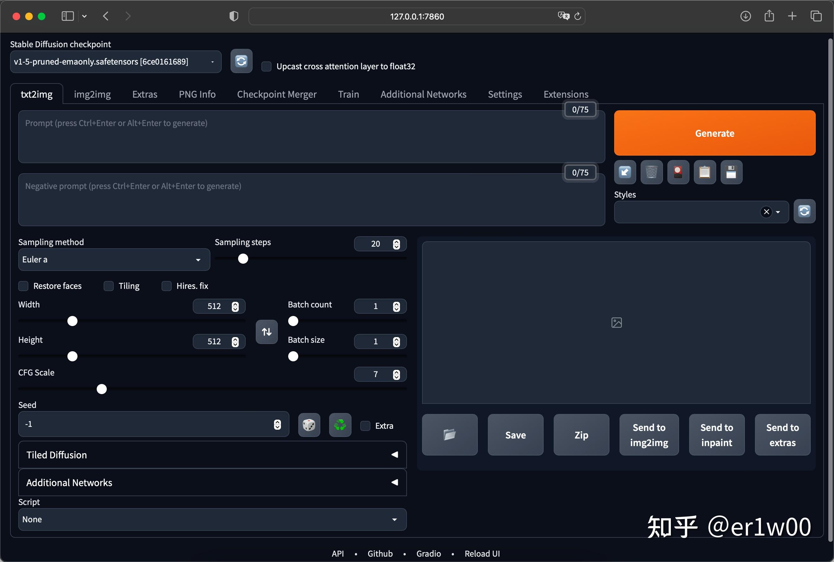Open a new browser tab with plus
The width and height of the screenshot is (834, 562).
(792, 16)
